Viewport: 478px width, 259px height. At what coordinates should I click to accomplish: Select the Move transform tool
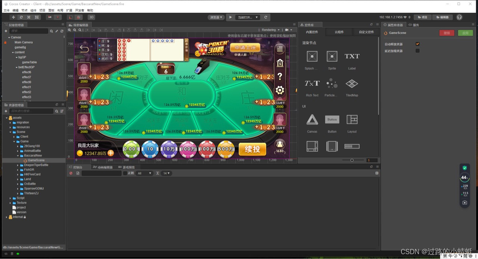pos(13,17)
